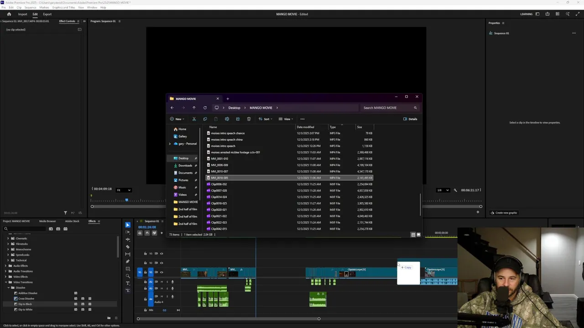Image resolution: width=584 pixels, height=328 pixels.
Task: Click the Effects panel search field
Action: pos(24,229)
